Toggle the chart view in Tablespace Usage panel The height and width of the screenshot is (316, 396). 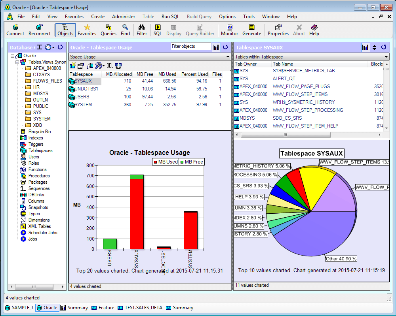216,47
